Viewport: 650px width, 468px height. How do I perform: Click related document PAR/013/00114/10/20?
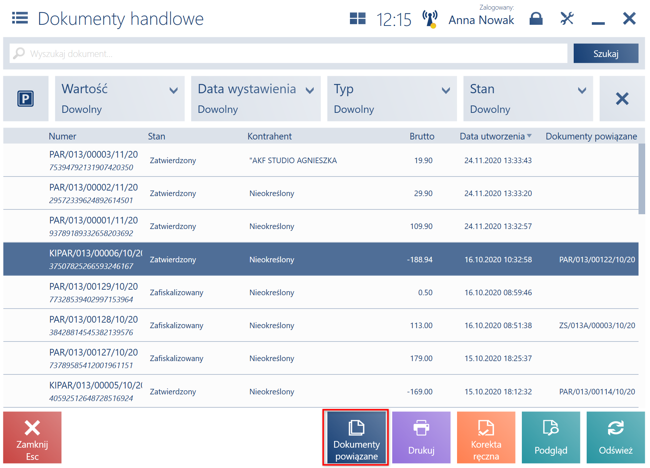point(597,391)
